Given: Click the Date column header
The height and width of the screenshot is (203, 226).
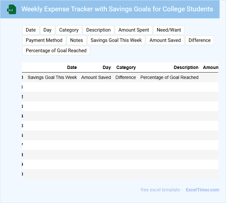Looking at the screenshot, I should coord(72,67).
